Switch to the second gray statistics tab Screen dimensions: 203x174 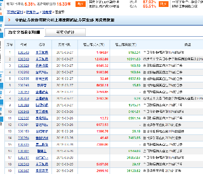(65, 32)
